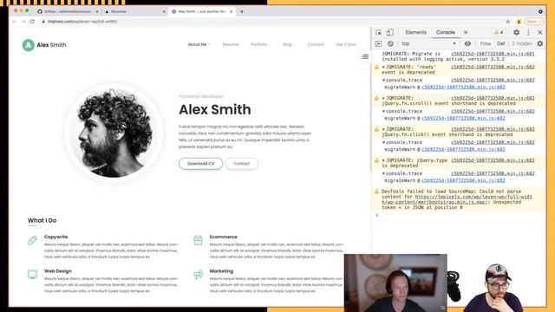The image size is (555, 312).
Task: Click the yellow extension icon beside the star
Action: click(519, 22)
